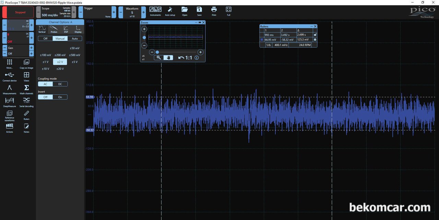Open Connect device

click(10, 77)
